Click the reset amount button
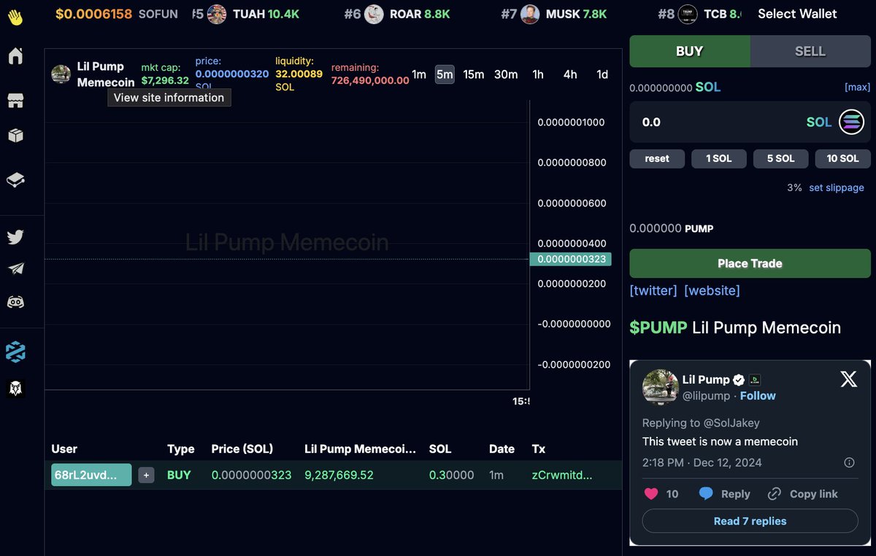The image size is (876, 556). pyautogui.click(x=657, y=158)
